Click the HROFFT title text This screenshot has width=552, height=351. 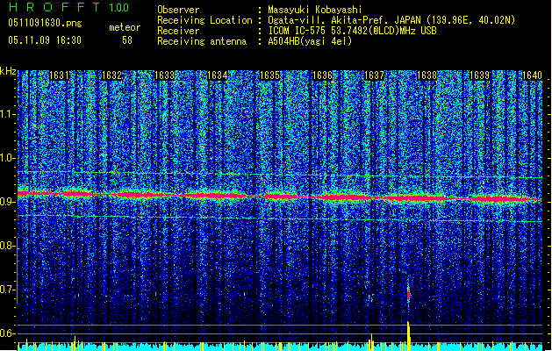52,8
